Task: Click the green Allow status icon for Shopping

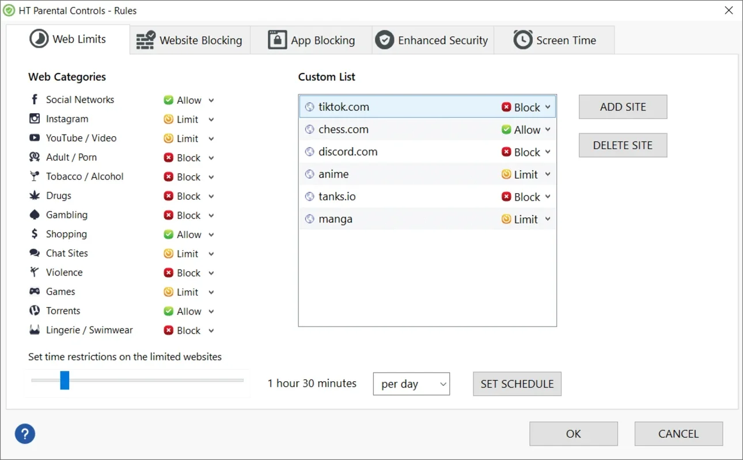Action: click(168, 235)
